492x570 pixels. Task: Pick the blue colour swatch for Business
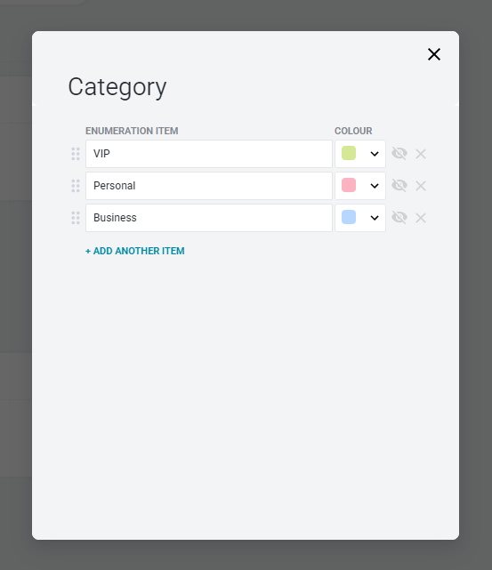[x=349, y=217]
